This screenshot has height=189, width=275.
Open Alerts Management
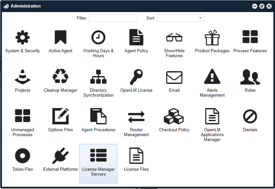point(212,76)
